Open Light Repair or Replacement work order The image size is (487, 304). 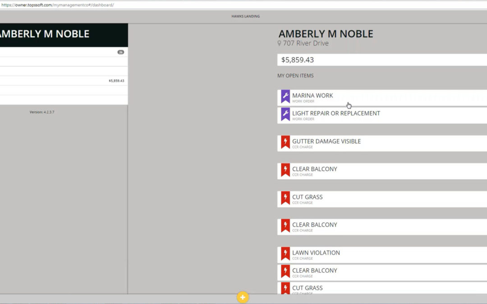click(x=336, y=113)
